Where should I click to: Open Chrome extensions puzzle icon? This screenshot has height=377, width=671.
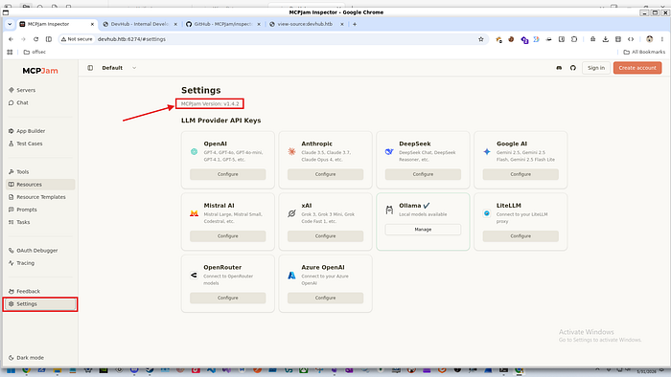pyautogui.click(x=574, y=39)
